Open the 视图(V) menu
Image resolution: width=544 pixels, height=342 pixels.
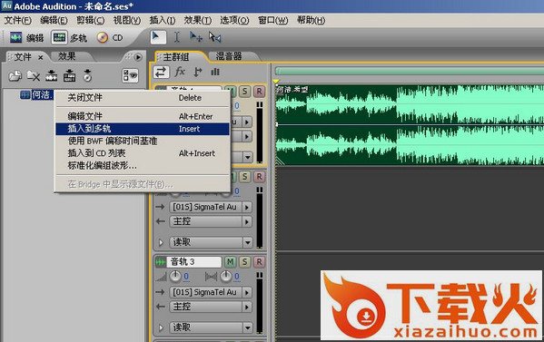[127, 21]
